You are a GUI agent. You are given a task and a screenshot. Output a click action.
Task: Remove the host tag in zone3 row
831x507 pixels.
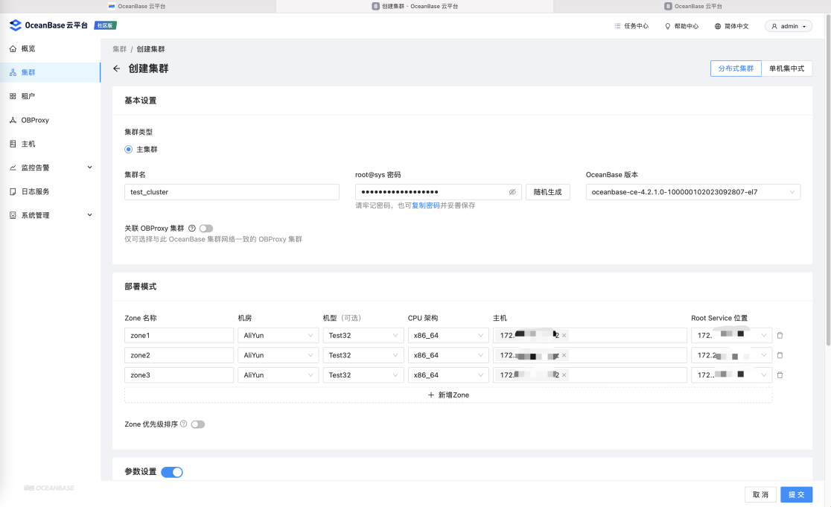coord(564,375)
